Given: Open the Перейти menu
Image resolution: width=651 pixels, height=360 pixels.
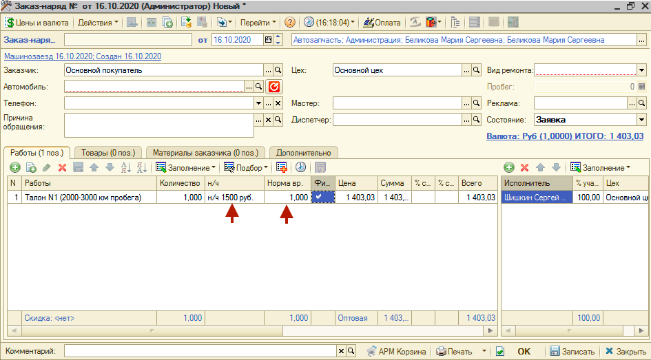Looking at the screenshot, I should (258, 23).
